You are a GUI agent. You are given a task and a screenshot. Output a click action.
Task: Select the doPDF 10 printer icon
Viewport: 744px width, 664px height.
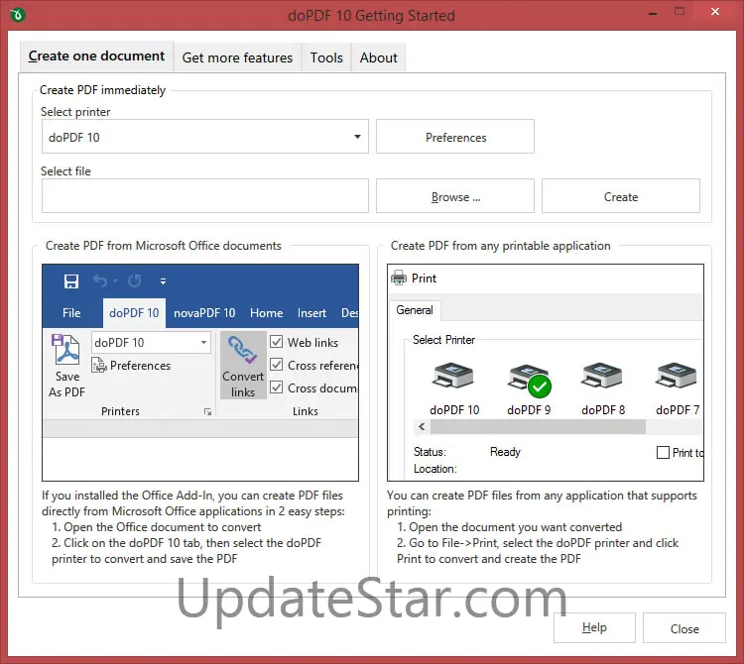452,376
